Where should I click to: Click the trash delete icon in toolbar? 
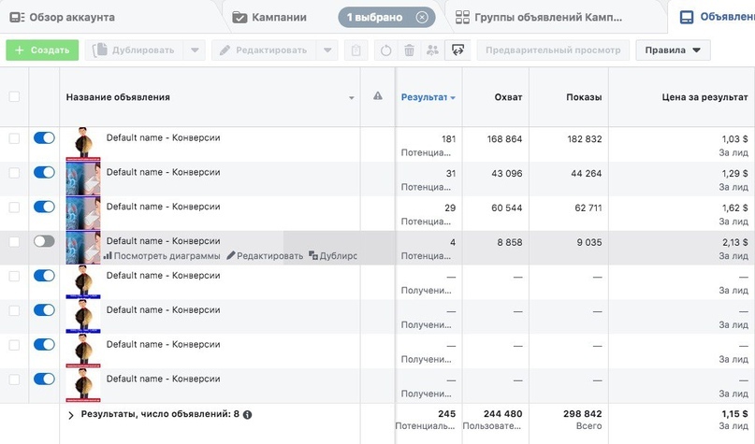409,50
